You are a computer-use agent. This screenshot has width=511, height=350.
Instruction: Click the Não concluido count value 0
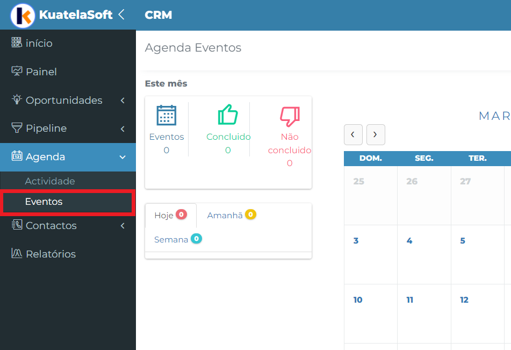[290, 163]
